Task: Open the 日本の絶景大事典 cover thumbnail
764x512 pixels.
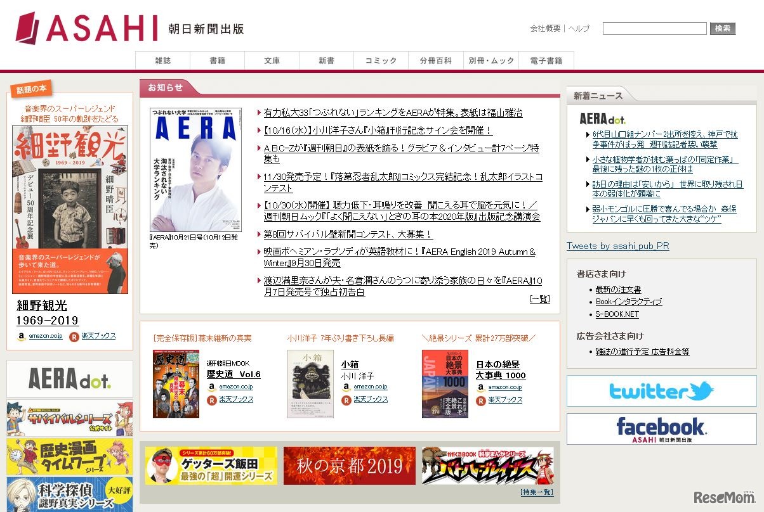Action: click(x=445, y=384)
